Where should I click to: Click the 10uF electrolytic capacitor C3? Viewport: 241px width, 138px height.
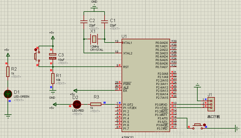pyautogui.click(x=53, y=56)
